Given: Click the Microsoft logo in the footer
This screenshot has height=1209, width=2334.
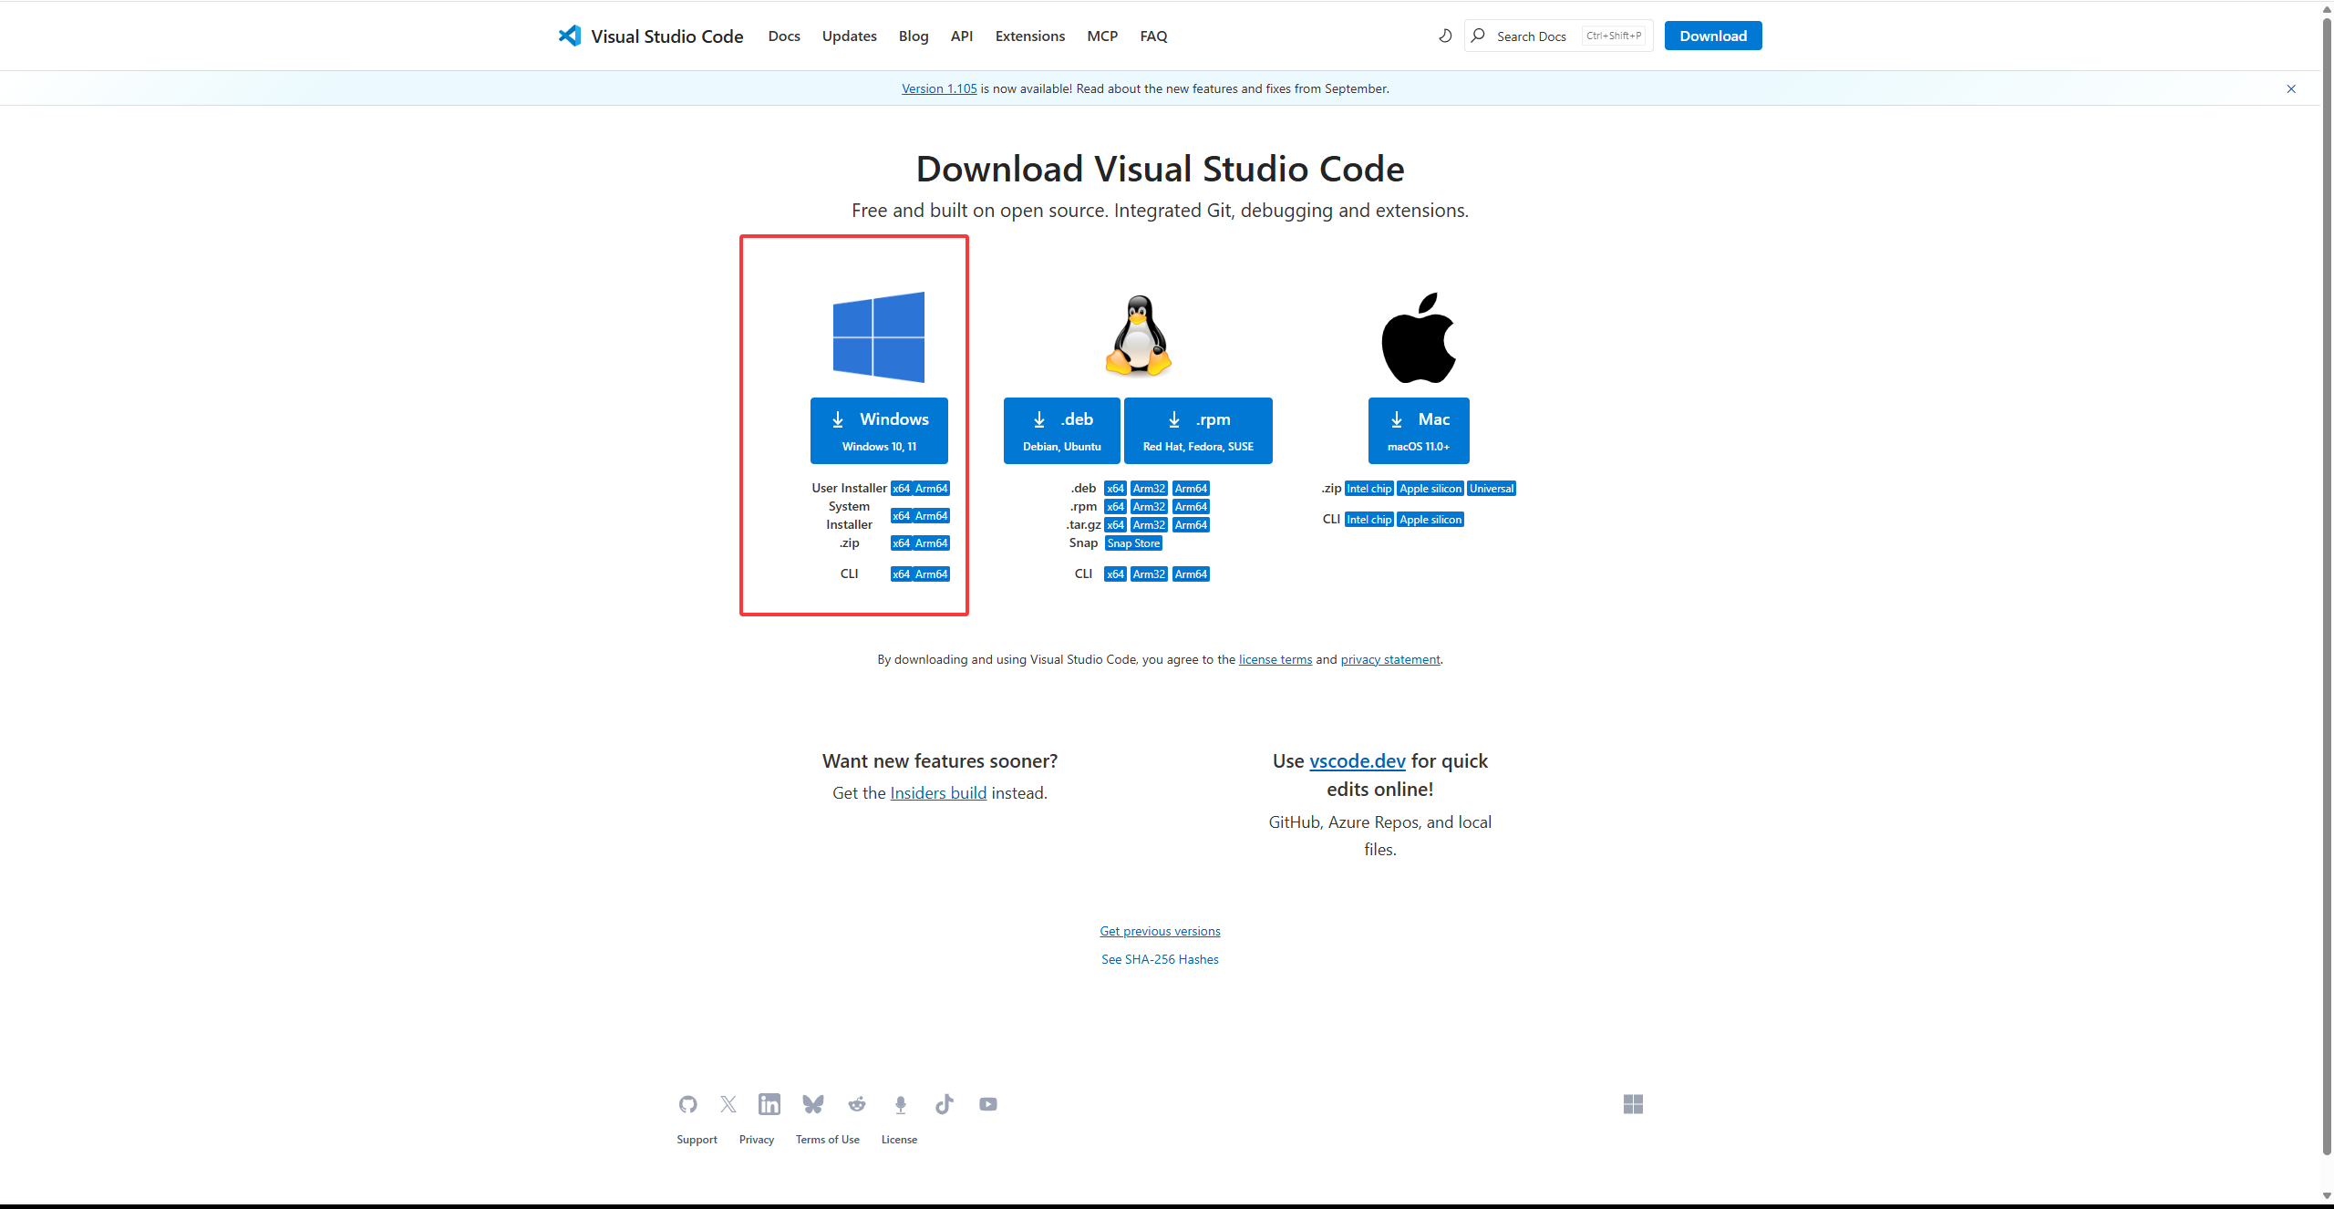Looking at the screenshot, I should tap(1632, 1104).
